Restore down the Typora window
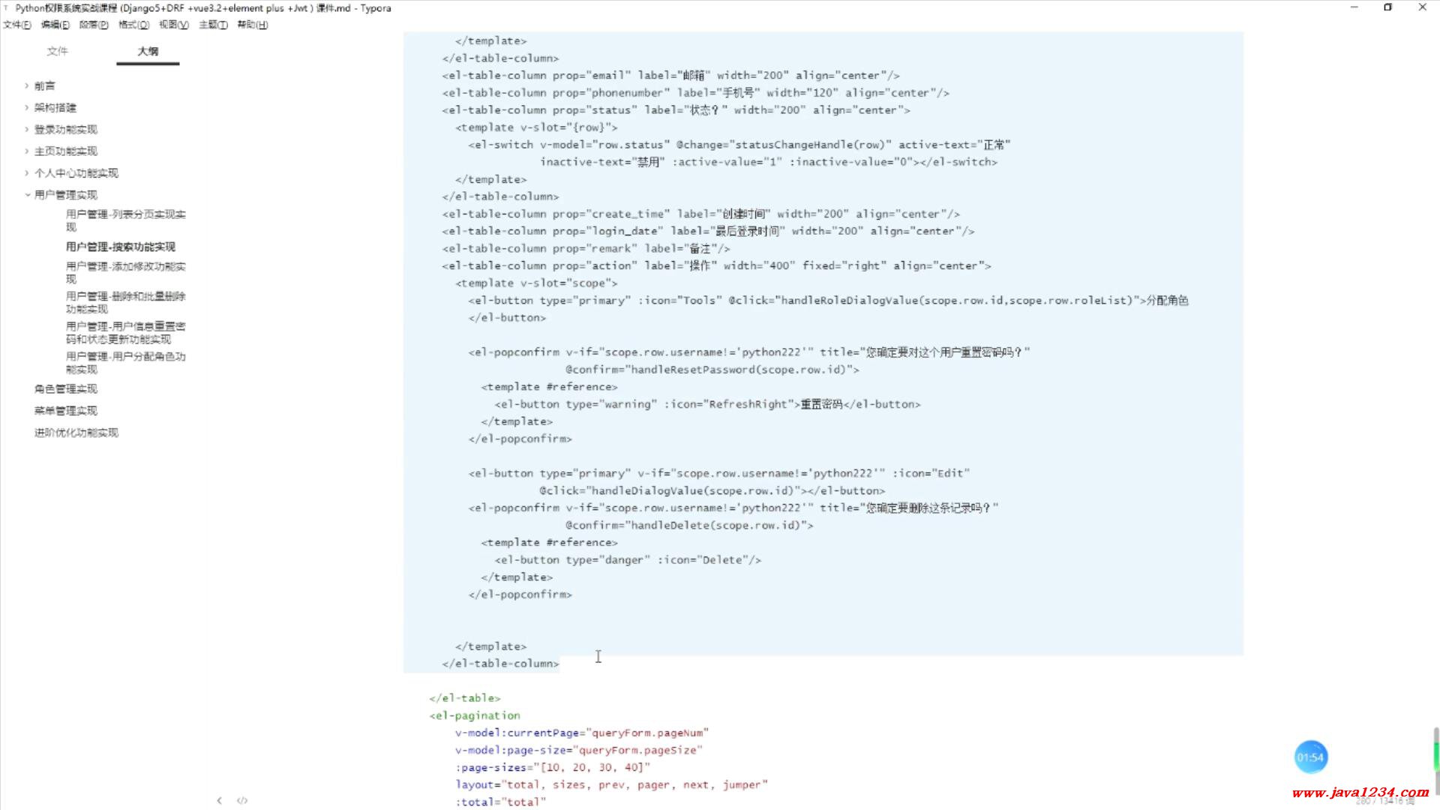The image size is (1440, 810). [1387, 7]
